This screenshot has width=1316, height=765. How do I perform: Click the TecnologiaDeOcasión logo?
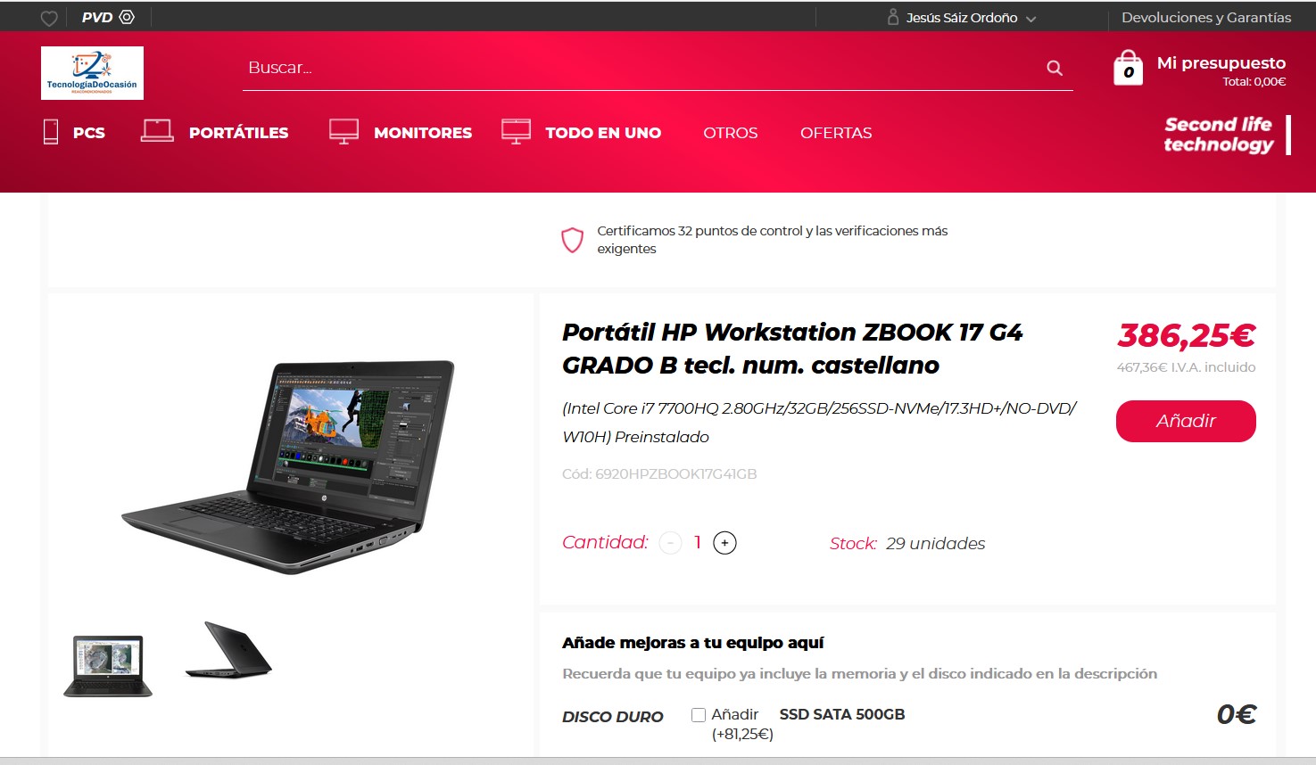tap(92, 73)
